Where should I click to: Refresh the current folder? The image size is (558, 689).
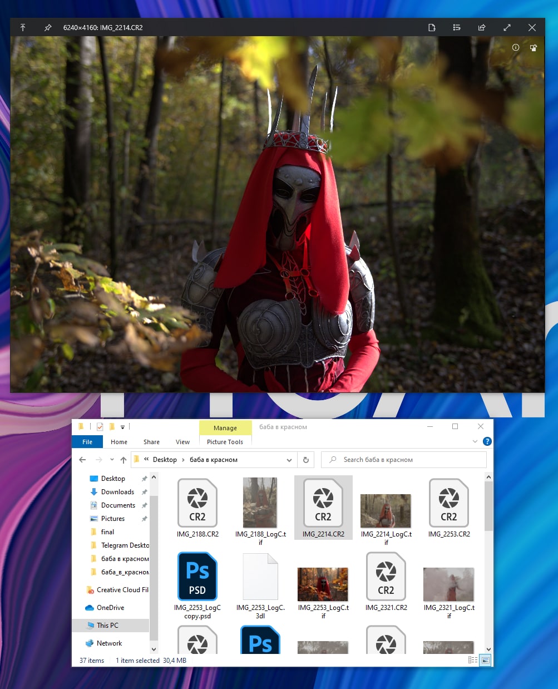pos(305,460)
